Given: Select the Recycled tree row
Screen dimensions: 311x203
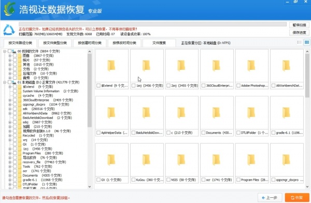Looking at the screenshot, I should 38,135.
